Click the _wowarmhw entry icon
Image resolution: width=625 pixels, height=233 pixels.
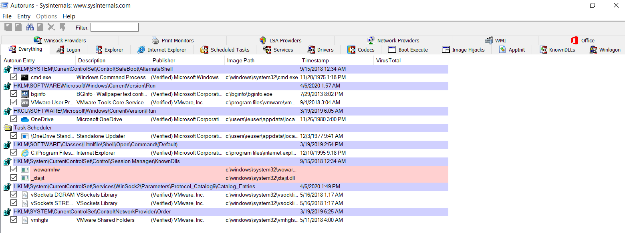coord(25,169)
